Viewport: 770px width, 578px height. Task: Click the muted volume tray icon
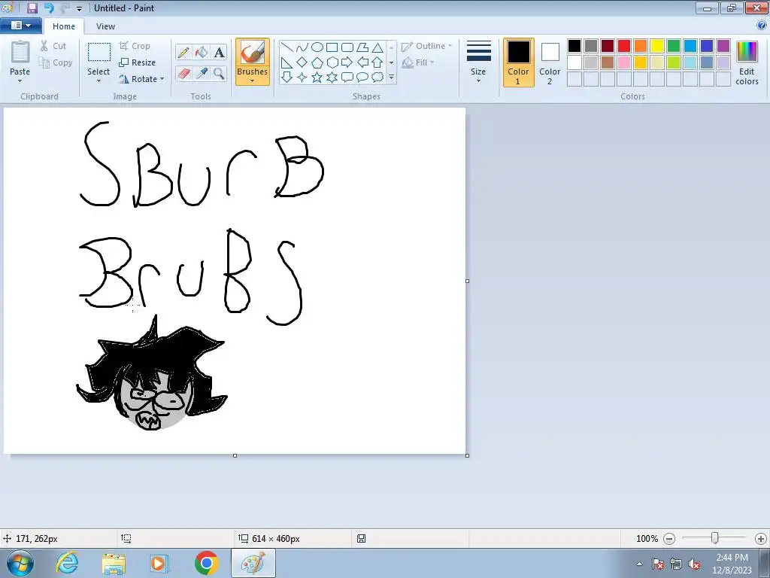click(694, 564)
